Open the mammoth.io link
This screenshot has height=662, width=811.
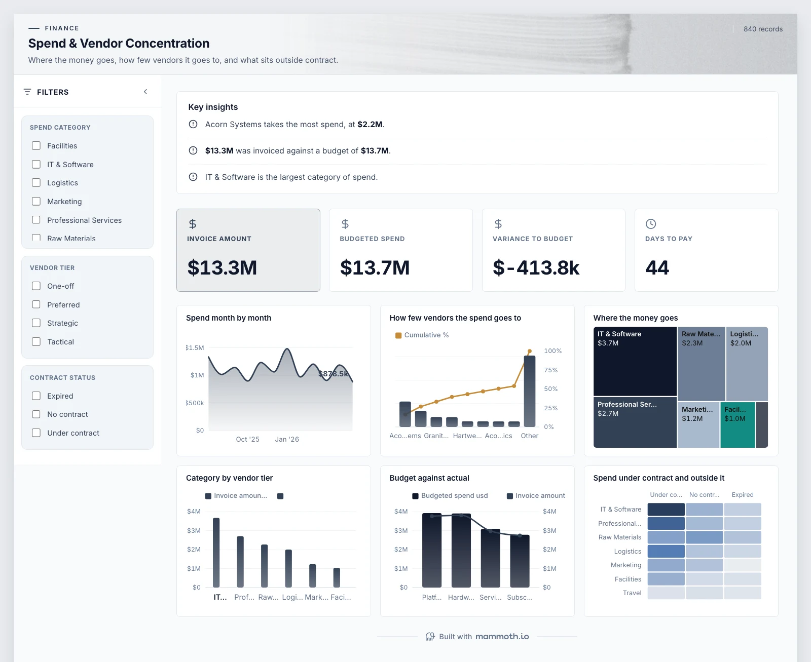point(502,637)
